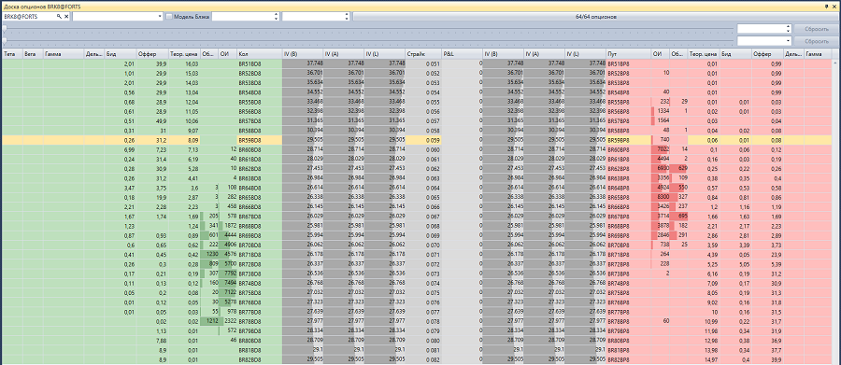Click the IV (L) header beside the Пут column

(586, 53)
